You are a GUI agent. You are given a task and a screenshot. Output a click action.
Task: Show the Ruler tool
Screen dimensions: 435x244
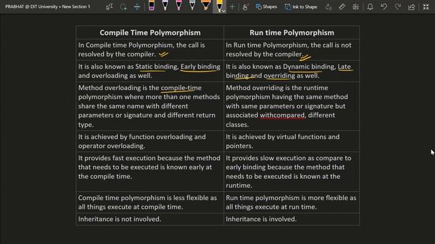(x=342, y=7)
